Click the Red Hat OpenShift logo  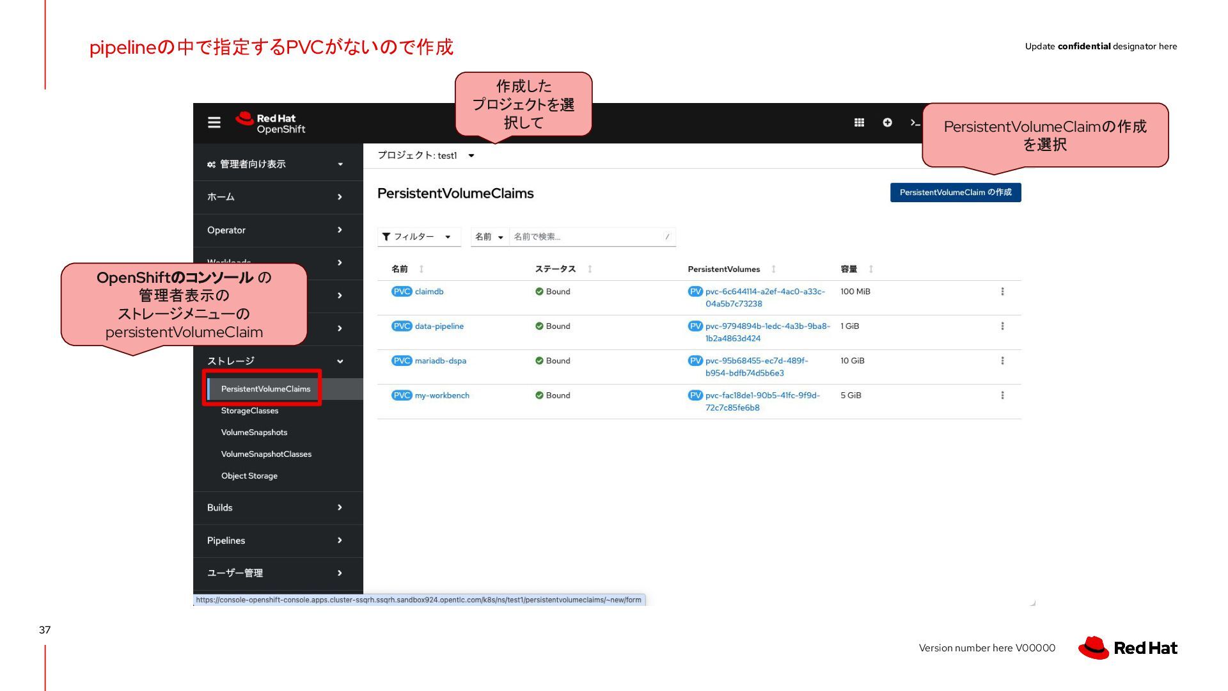pos(271,123)
